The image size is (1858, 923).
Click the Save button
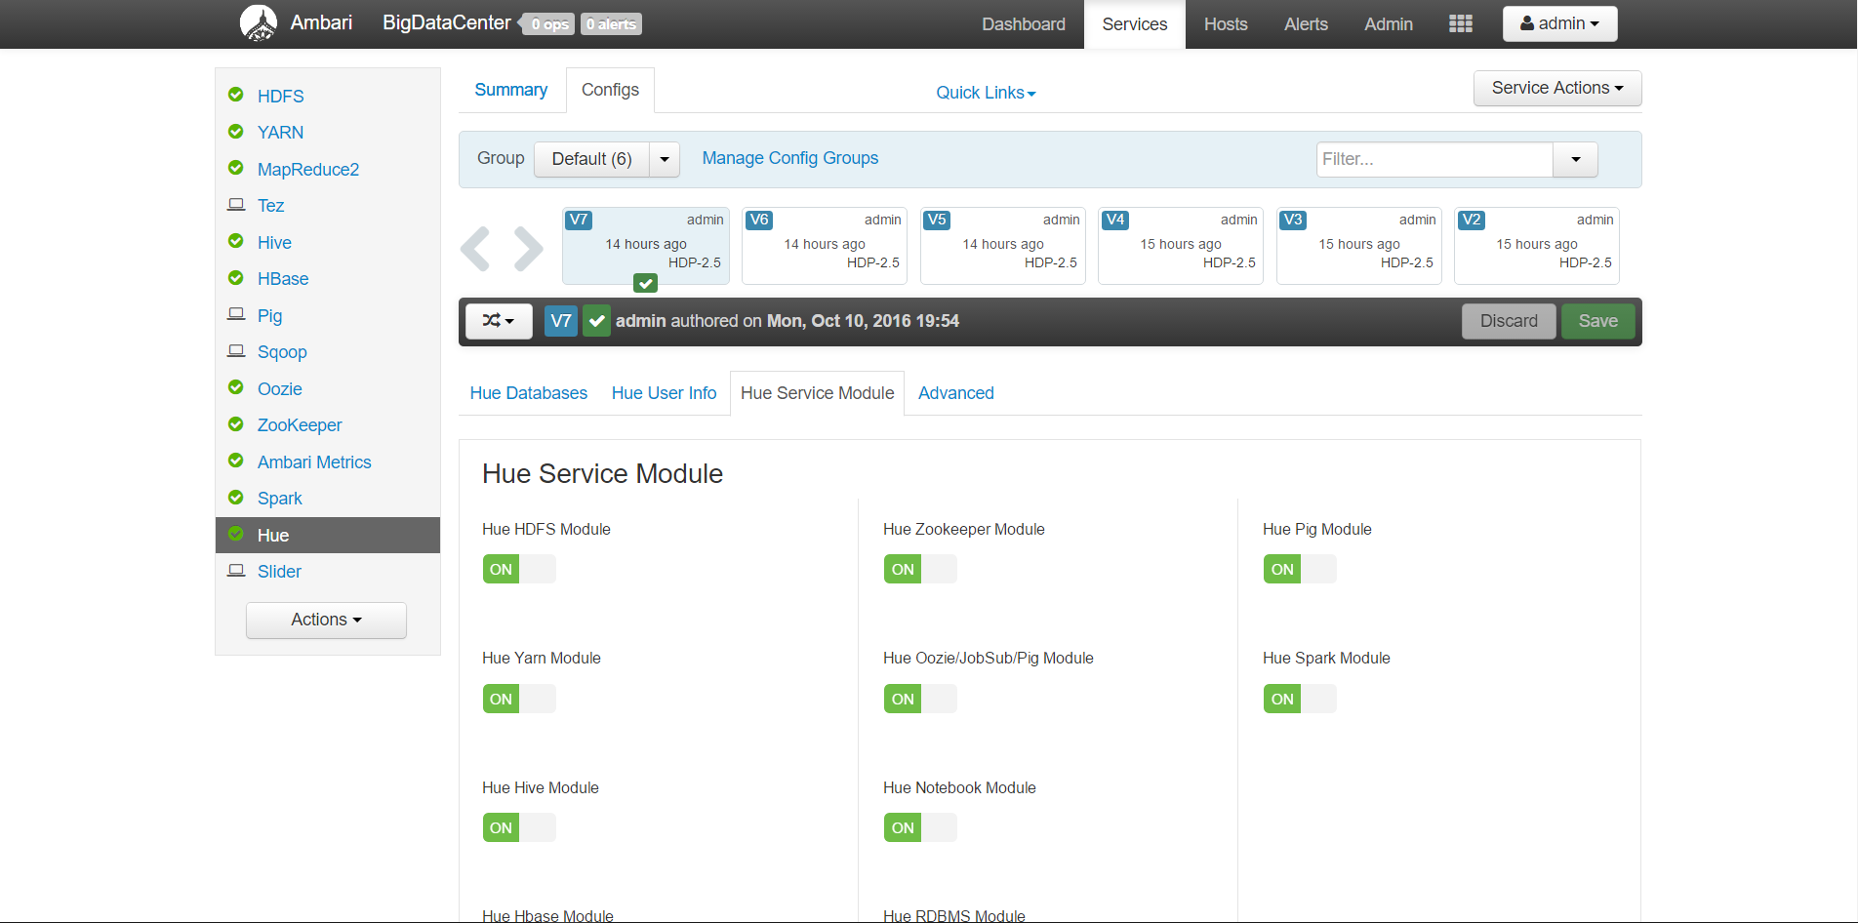(1597, 321)
